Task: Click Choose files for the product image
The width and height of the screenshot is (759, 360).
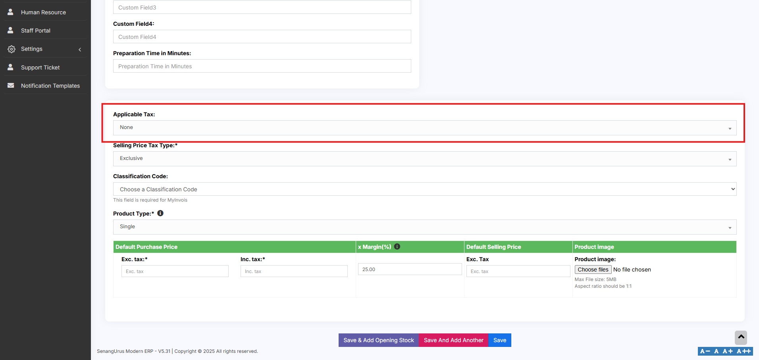Action: pyautogui.click(x=593, y=270)
